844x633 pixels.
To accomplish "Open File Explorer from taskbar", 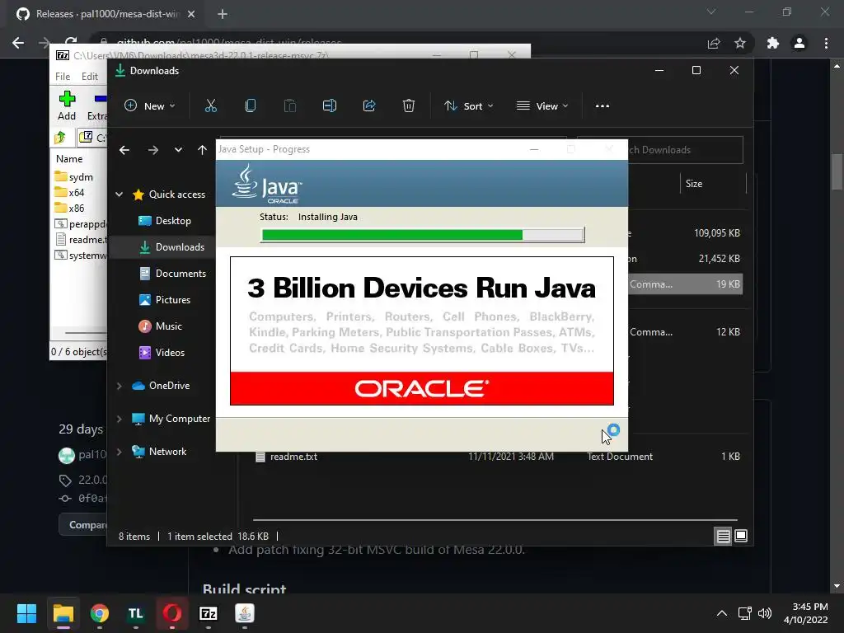I will tap(63, 613).
